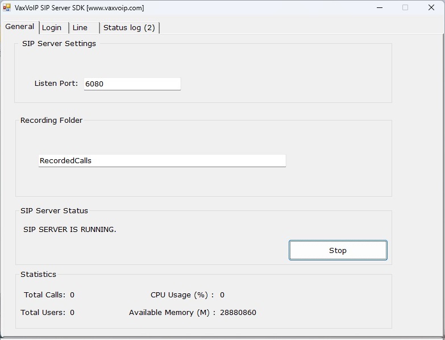Viewport: 445px width, 340px height.
Task: Switch to the General tab
Action: 20,27
